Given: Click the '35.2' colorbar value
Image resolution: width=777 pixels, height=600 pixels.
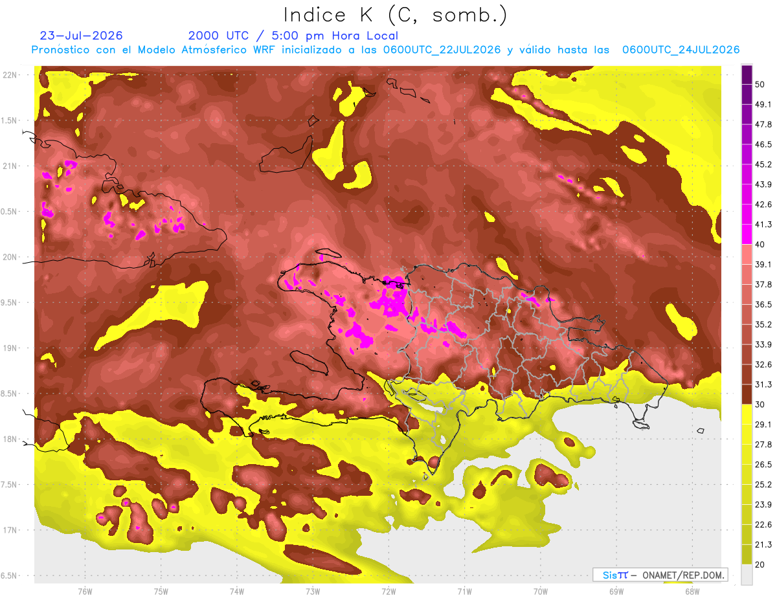Looking at the screenshot, I should [x=763, y=324].
